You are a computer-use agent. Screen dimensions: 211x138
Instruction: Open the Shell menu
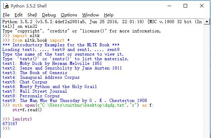[x=32, y=15]
